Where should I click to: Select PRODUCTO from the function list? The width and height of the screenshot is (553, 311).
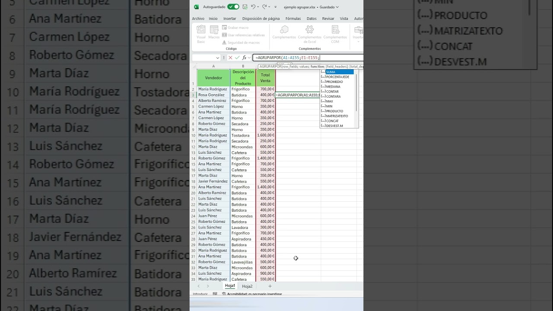pyautogui.click(x=337, y=111)
